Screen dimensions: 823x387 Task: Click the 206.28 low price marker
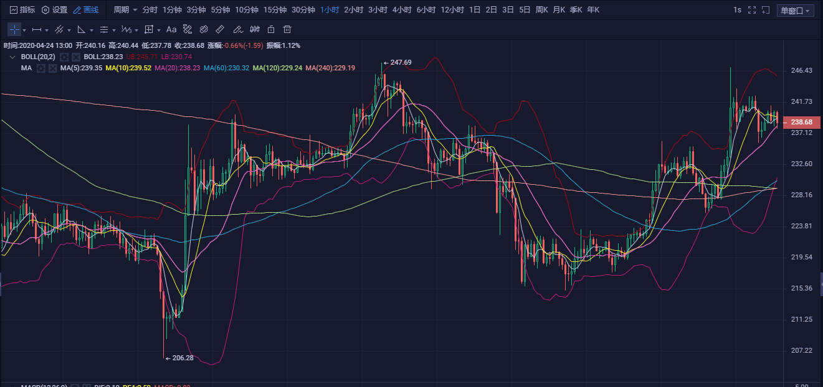pyautogui.click(x=179, y=358)
